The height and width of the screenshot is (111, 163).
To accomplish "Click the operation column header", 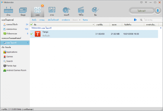I will coord(151,25).
